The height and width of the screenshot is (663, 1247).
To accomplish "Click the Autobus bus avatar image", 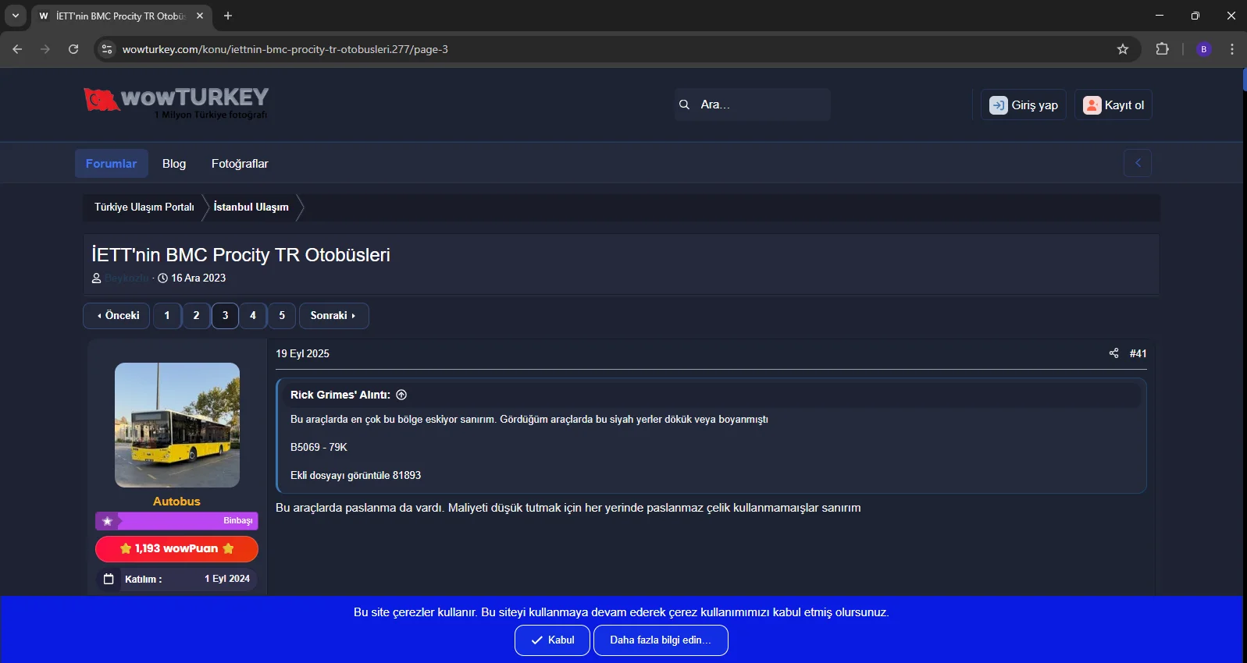I will [177, 425].
